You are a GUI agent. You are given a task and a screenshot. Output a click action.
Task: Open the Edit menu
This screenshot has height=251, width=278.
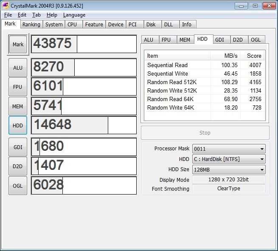click(x=22, y=15)
